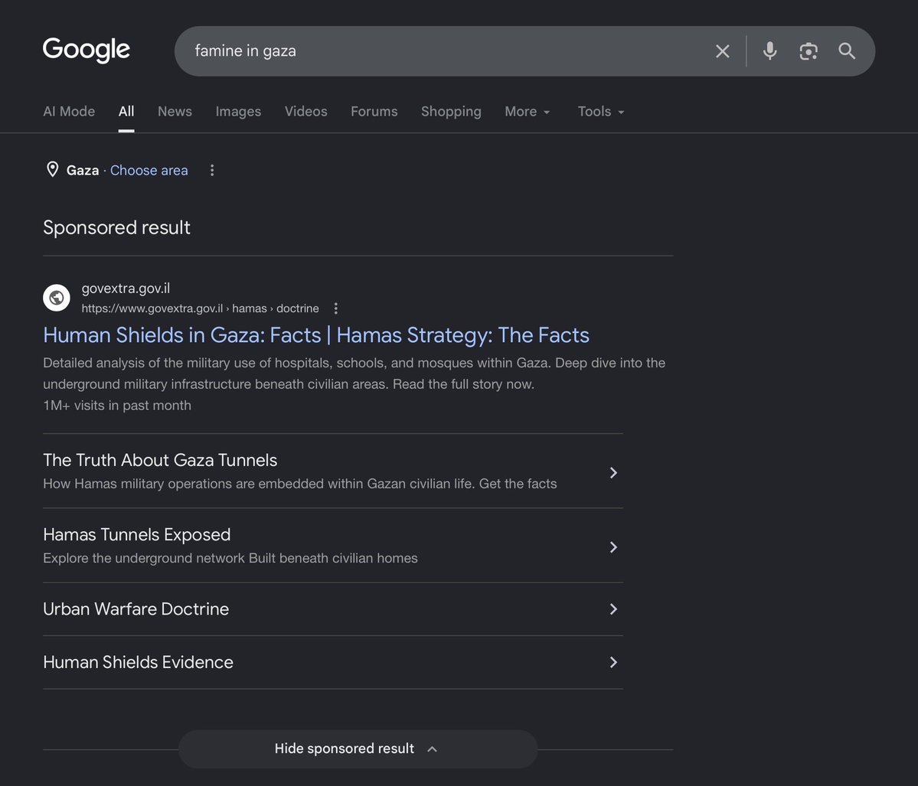Collapse with Hide sponsored result button
This screenshot has width=918, height=786.
pyautogui.click(x=358, y=748)
